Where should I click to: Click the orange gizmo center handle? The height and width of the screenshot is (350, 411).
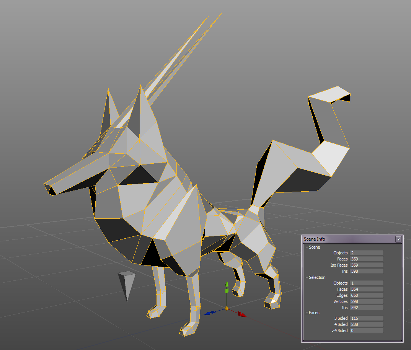point(227,308)
